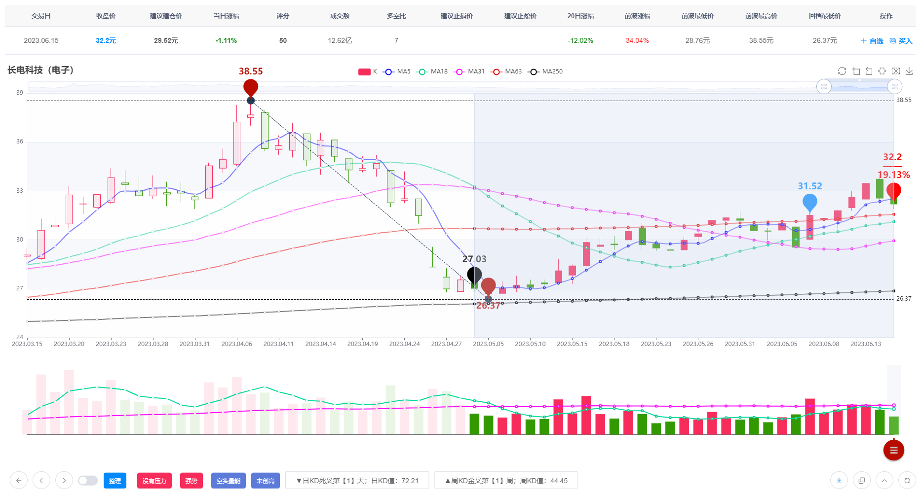
Task: Click the 日KD死叉 indicator box
Action: (x=357, y=481)
